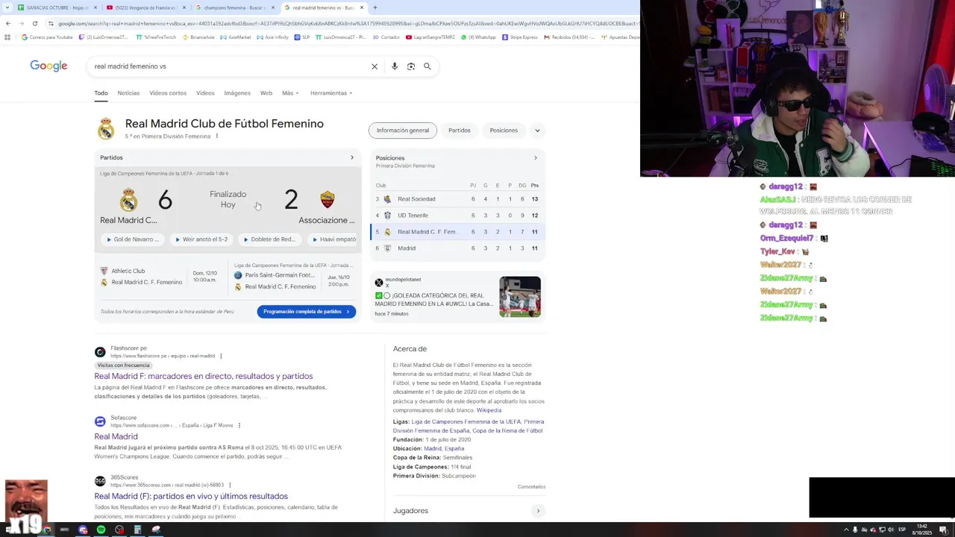Open the Flashscore Real Madrid F result

(204, 376)
